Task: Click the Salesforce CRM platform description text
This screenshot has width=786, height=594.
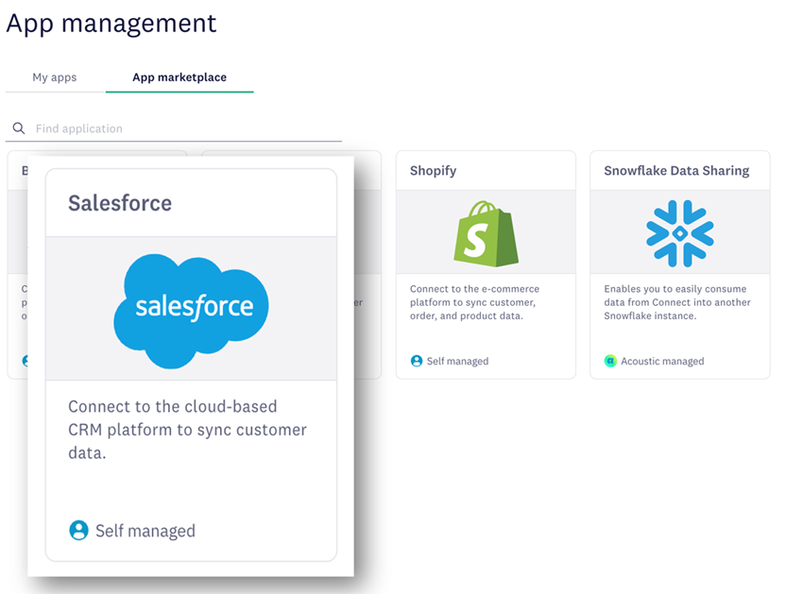Action: 187,430
